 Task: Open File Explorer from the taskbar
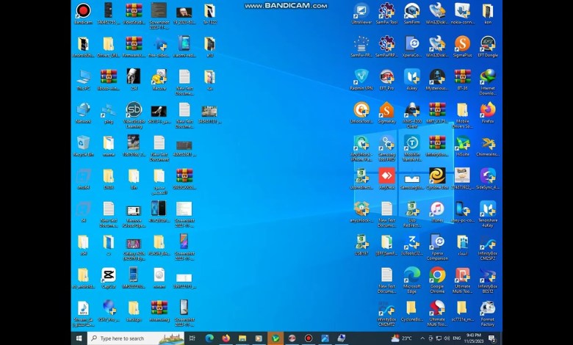coord(242,338)
